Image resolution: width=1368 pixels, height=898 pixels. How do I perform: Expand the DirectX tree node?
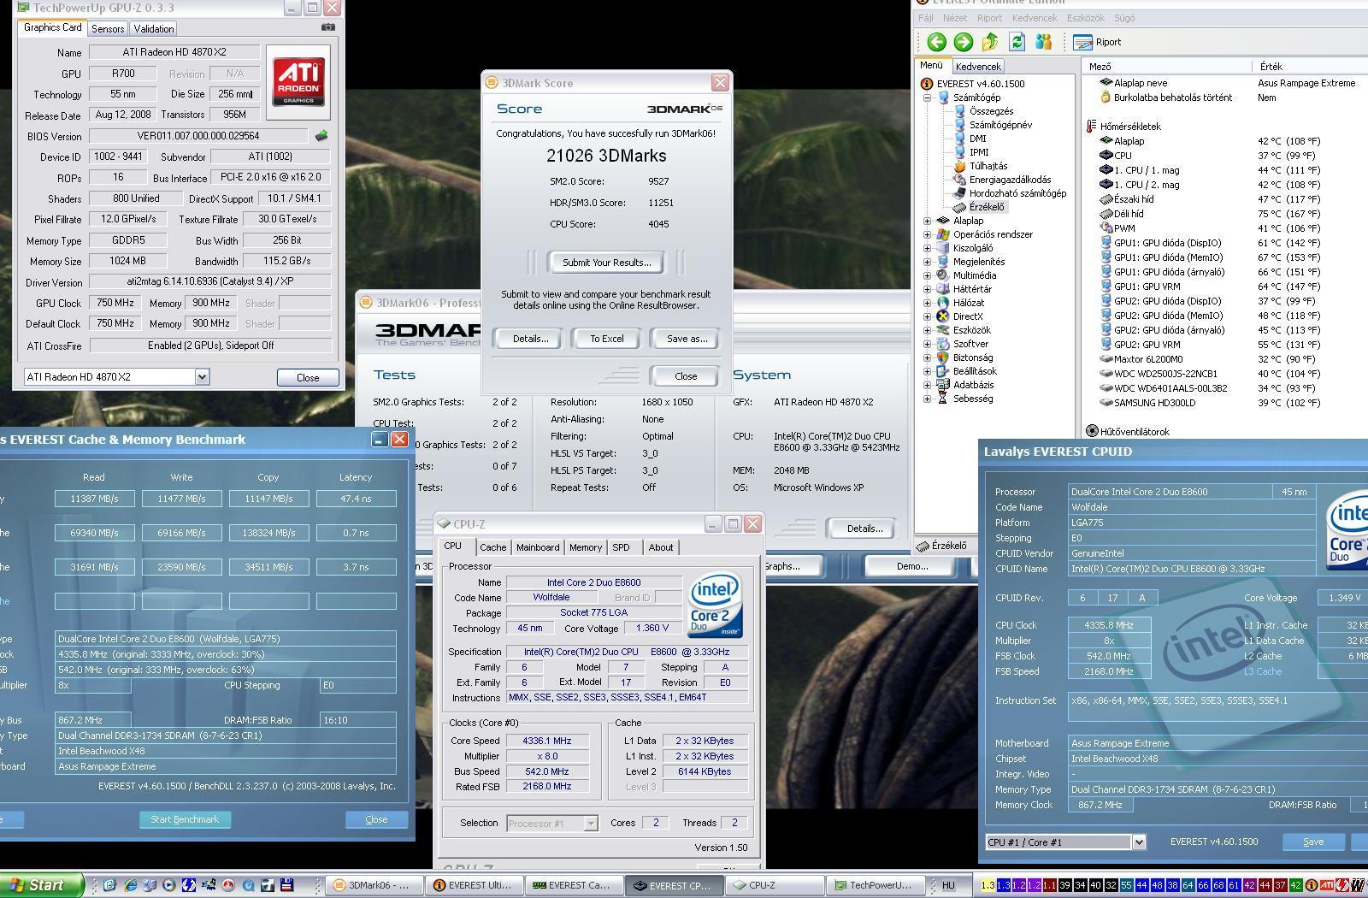tap(928, 316)
